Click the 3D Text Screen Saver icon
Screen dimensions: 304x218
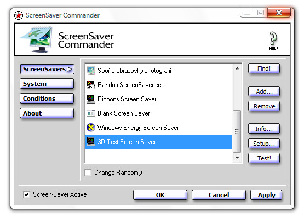point(91,142)
